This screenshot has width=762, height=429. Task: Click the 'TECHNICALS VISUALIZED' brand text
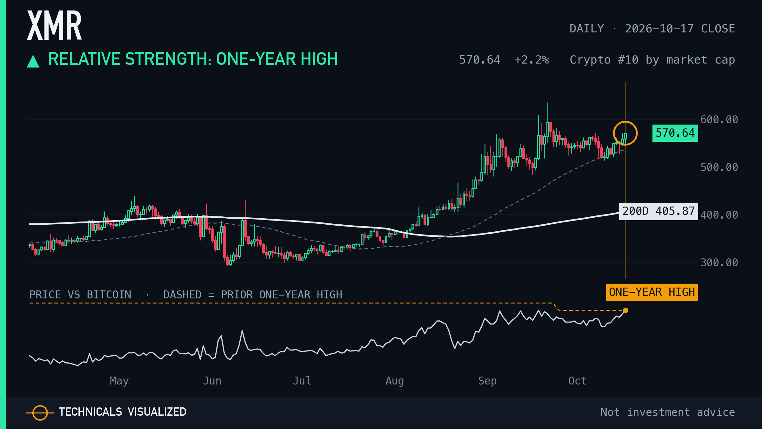(123, 412)
